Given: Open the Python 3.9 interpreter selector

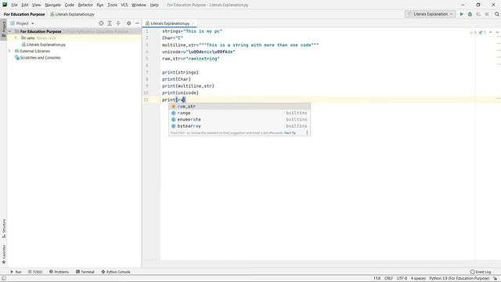Looking at the screenshot, I should [x=460, y=279].
